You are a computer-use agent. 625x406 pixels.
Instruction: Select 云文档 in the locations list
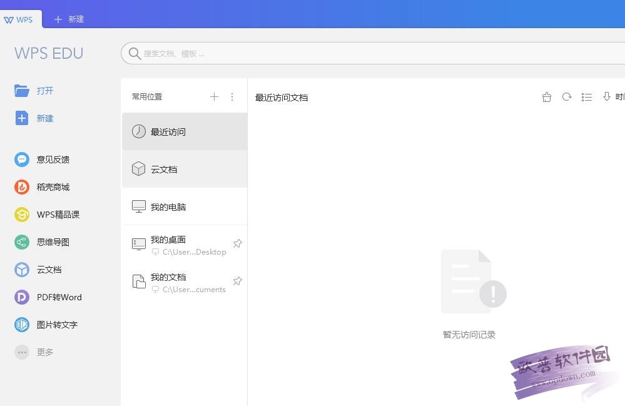[x=185, y=169]
